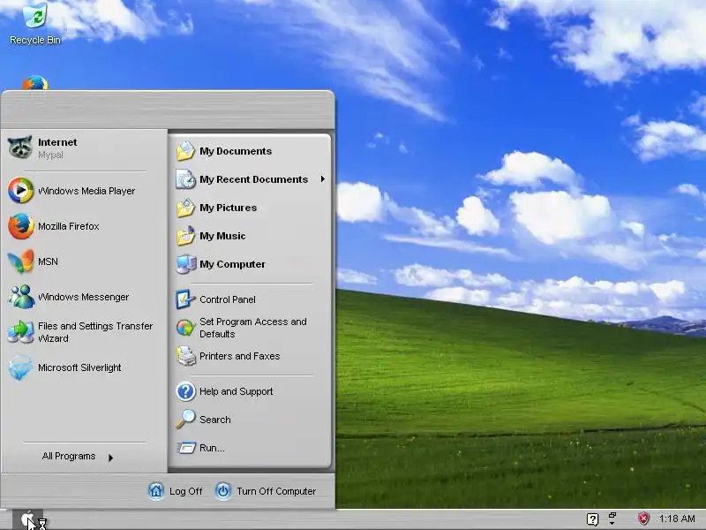The width and height of the screenshot is (706, 530).
Task: Click the Search magnifying glass icon
Action: pos(185,419)
